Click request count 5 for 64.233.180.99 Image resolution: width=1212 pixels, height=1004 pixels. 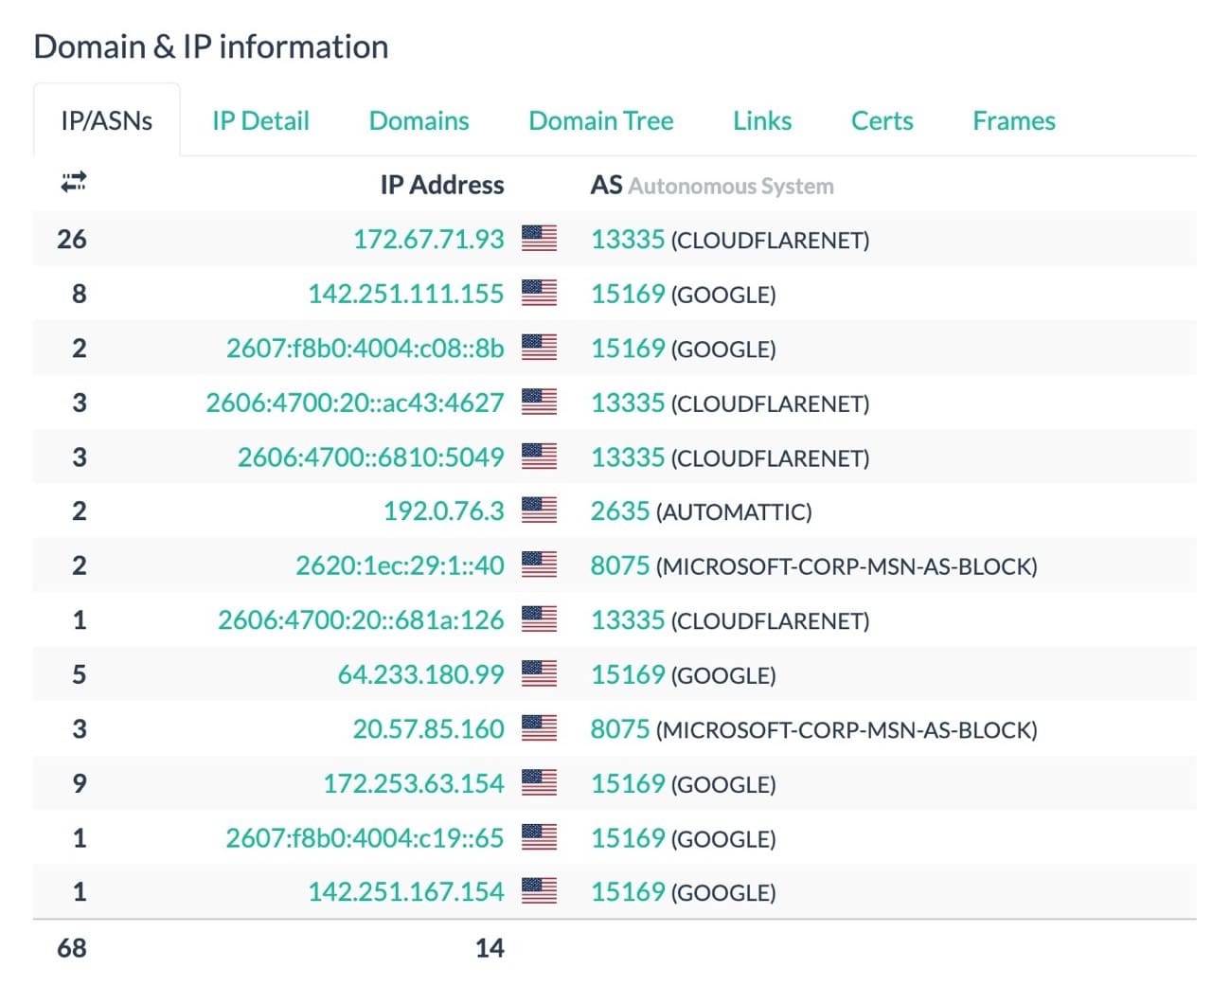(x=80, y=674)
